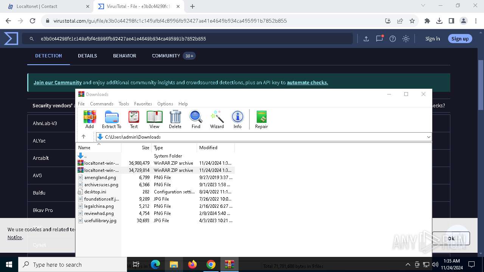The height and width of the screenshot is (272, 484).
Task: Open the WinRAR File menu
Action: (x=81, y=104)
